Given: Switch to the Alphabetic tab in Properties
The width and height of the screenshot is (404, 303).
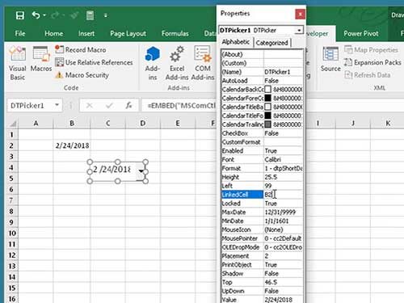Looking at the screenshot, I should point(236,42).
